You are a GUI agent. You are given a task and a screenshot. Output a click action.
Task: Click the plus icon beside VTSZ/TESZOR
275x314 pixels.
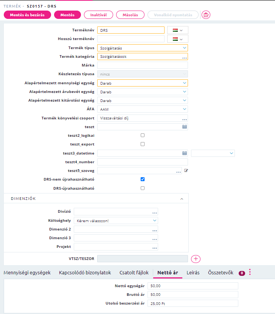pyautogui.click(x=196, y=259)
